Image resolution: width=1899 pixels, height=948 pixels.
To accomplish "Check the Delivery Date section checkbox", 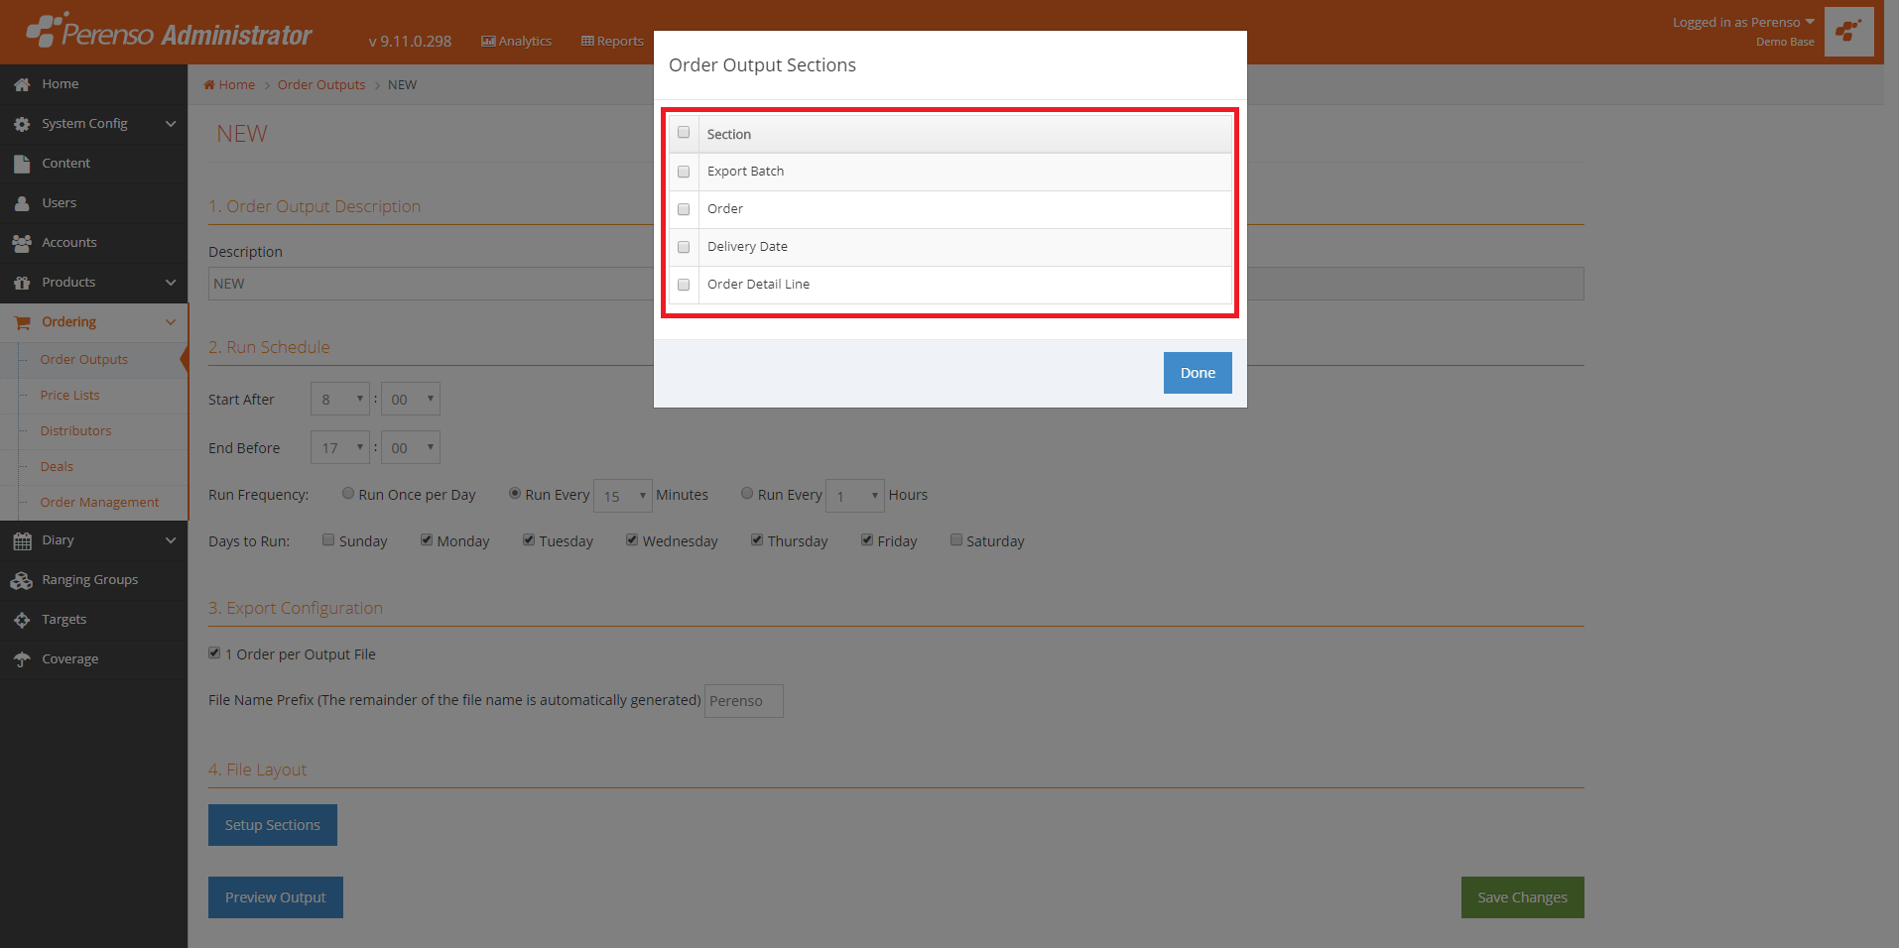I will (684, 247).
